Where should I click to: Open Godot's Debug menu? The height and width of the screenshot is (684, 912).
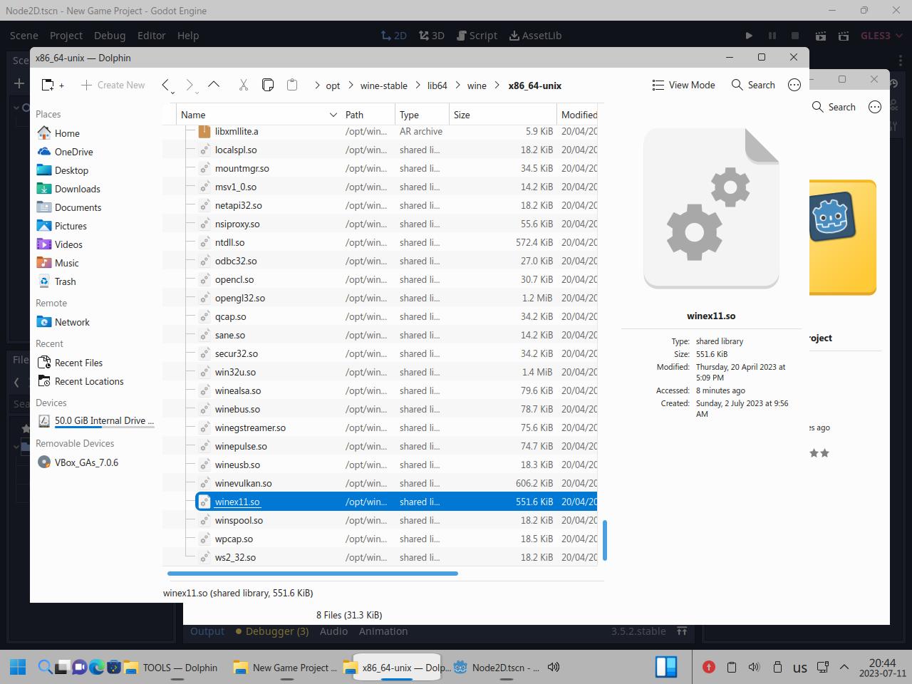(x=110, y=36)
